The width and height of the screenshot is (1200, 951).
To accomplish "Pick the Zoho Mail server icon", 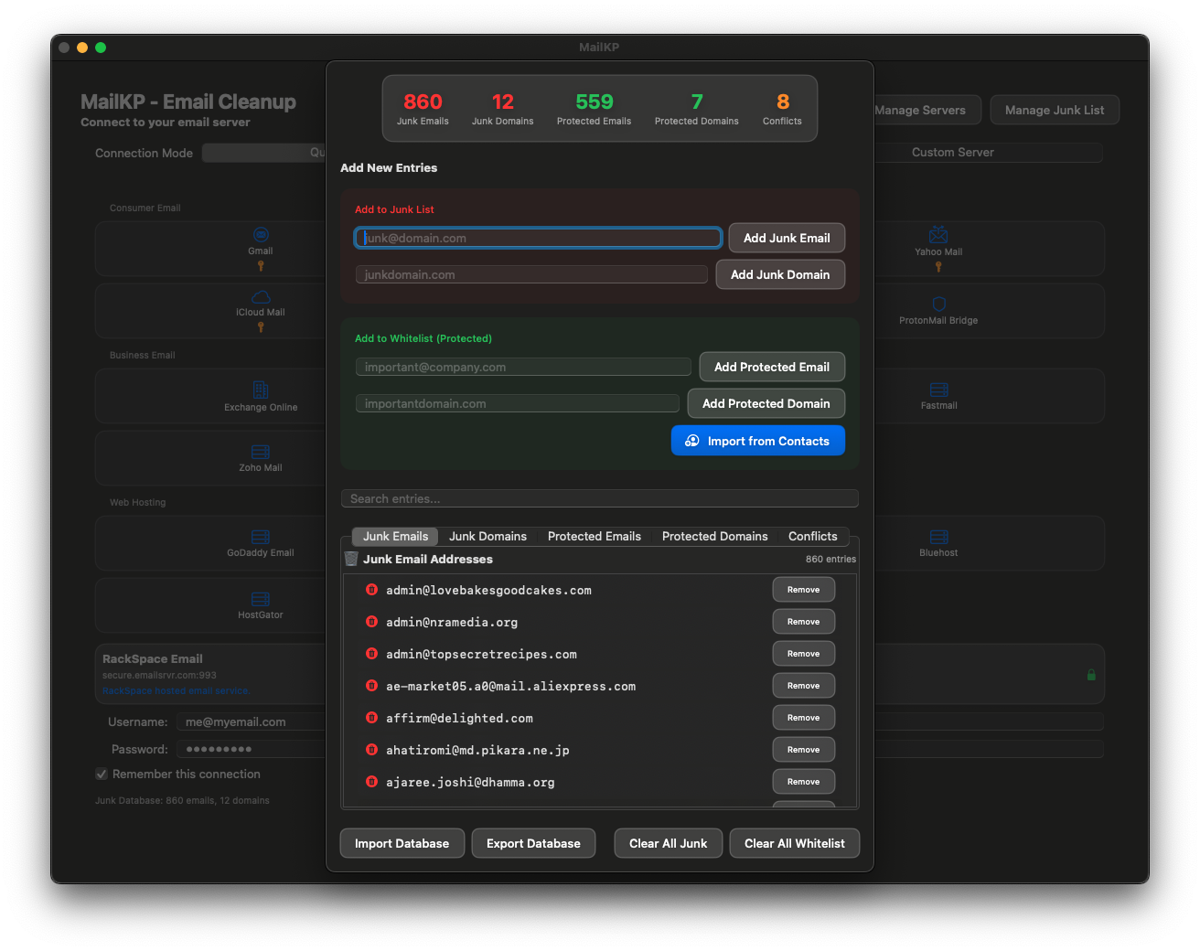I will pos(261,452).
